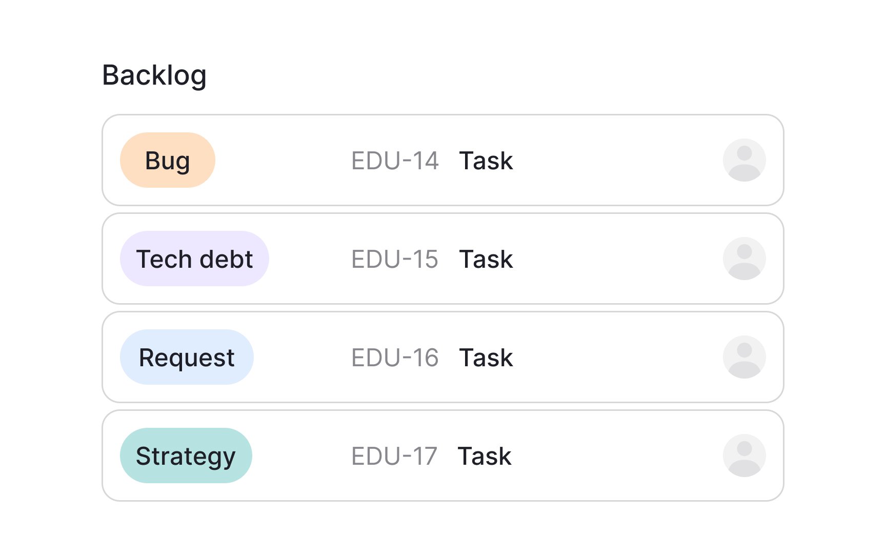Screen dimensions: 886x554
Task: Select the Task title in the Request row
Action: [x=486, y=358]
